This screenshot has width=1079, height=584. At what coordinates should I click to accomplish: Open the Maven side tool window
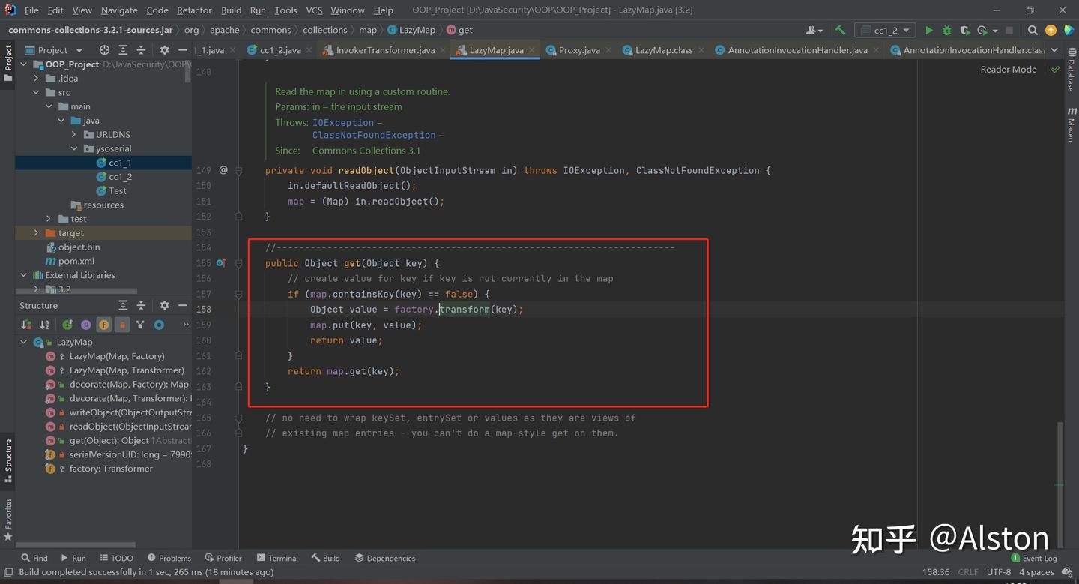pos(1071,124)
